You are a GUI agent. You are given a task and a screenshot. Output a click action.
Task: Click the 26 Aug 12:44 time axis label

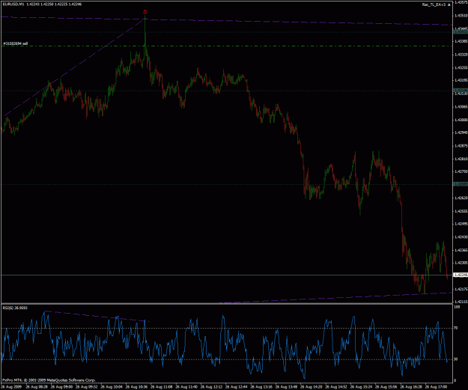[237, 387]
